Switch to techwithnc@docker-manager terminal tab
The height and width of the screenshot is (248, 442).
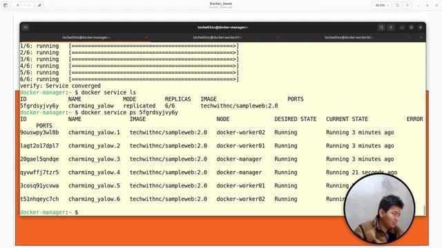(x=86, y=37)
